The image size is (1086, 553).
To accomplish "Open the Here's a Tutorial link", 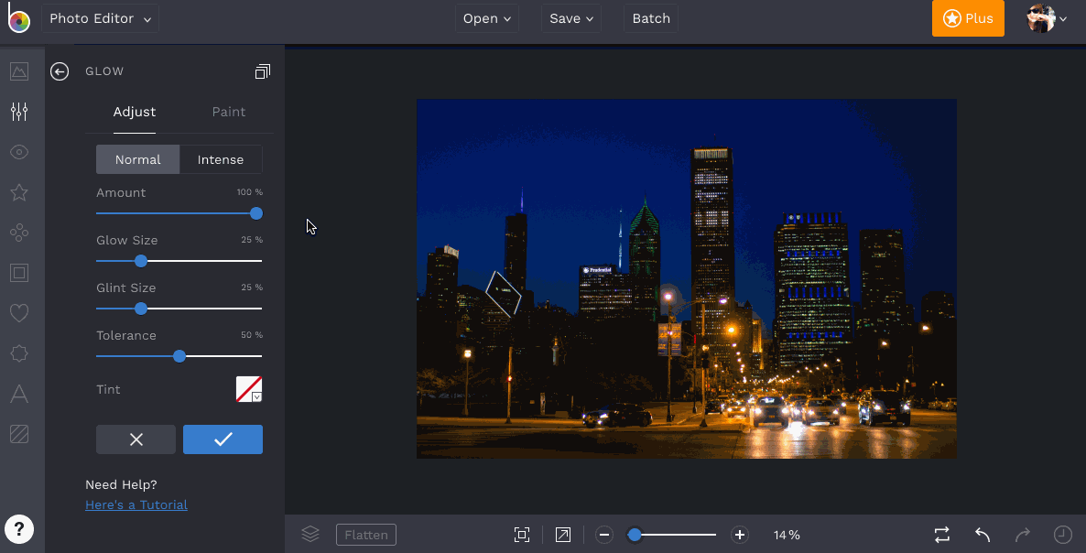I will coord(136,504).
